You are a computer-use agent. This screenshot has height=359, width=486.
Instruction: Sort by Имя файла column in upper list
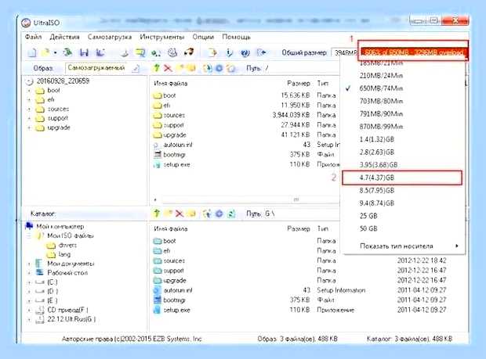point(171,84)
